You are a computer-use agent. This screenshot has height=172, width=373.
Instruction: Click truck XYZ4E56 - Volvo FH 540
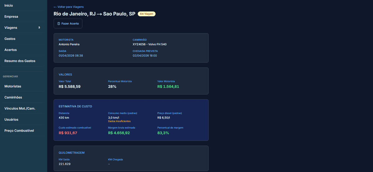click(150, 44)
